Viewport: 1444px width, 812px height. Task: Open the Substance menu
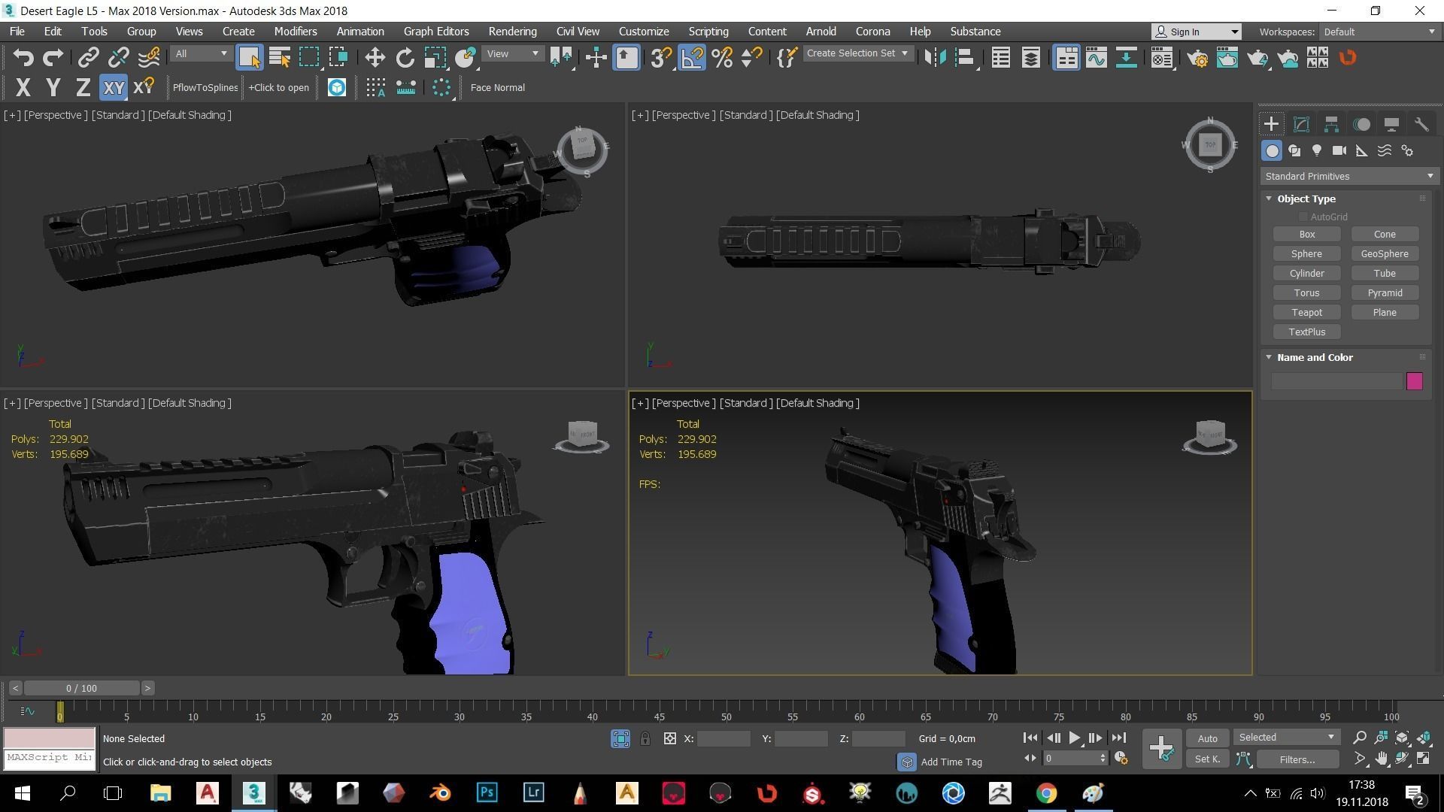pos(975,32)
